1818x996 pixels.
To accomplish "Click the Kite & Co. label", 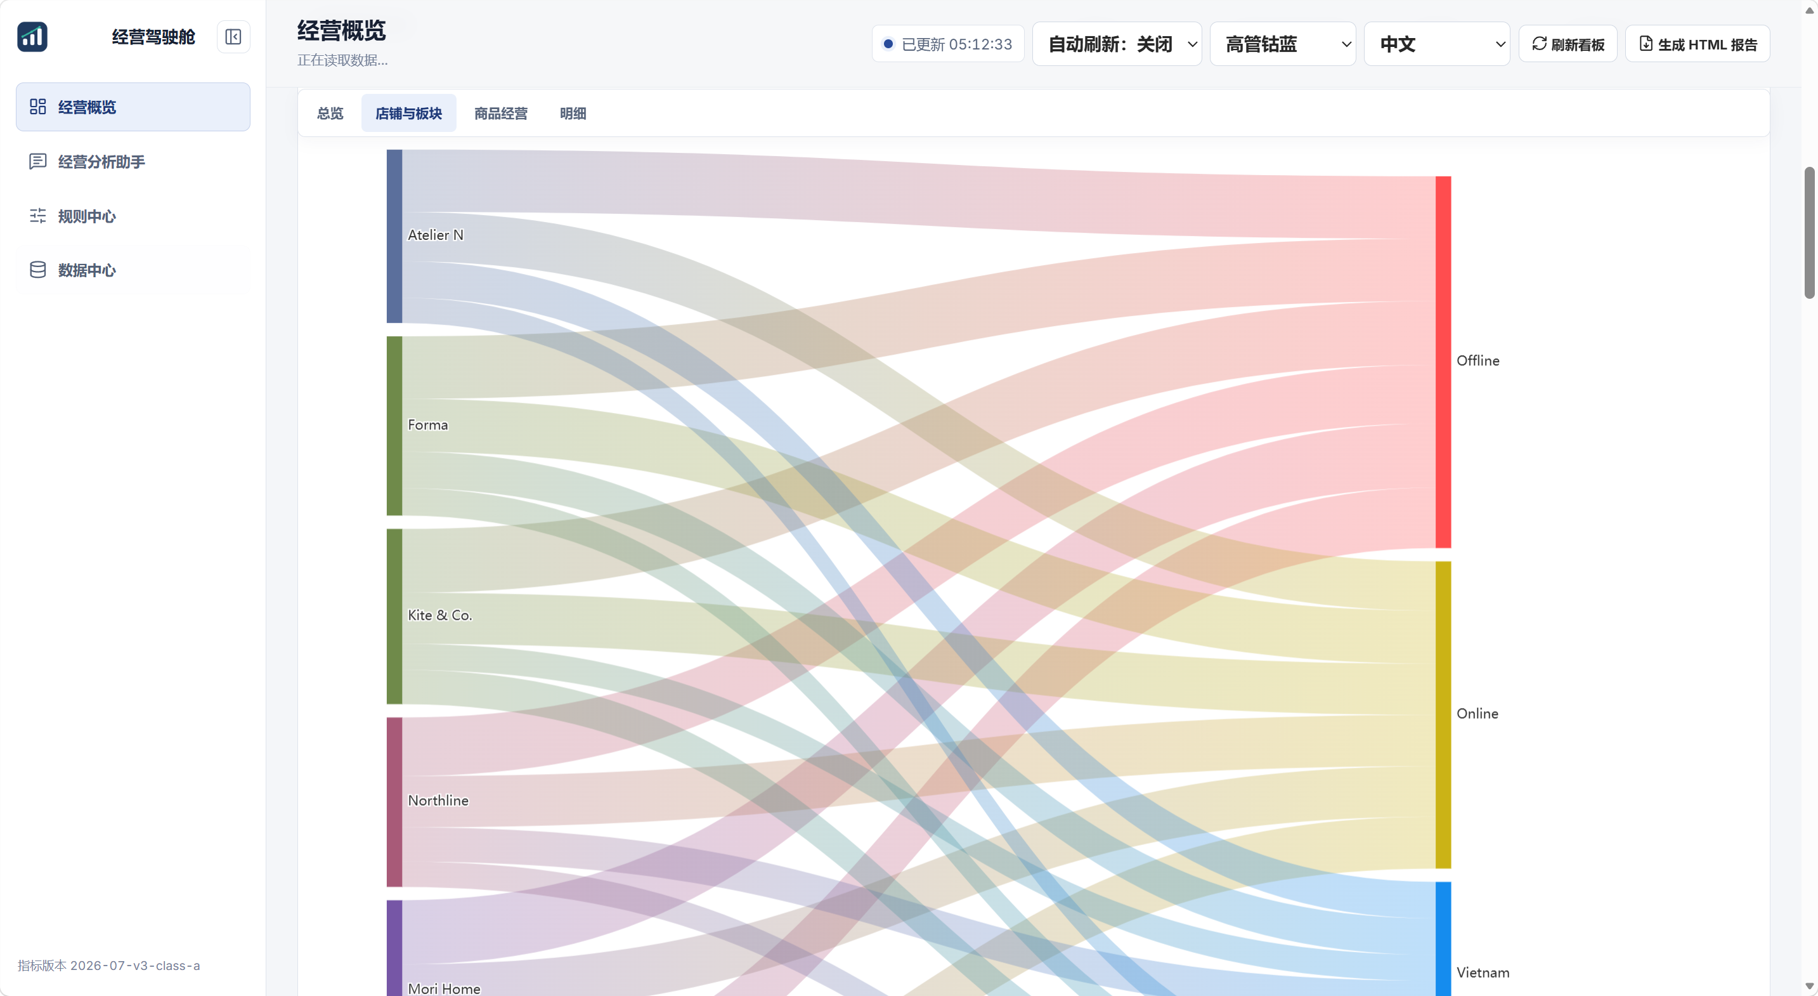I will point(439,615).
